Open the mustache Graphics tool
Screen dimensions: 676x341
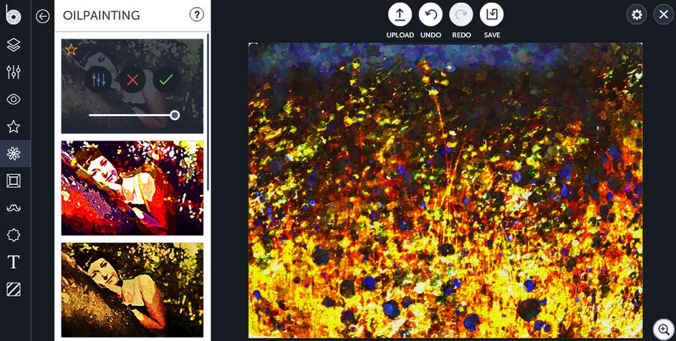click(x=14, y=208)
